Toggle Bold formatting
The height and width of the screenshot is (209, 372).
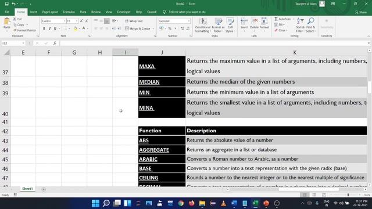tap(44, 28)
